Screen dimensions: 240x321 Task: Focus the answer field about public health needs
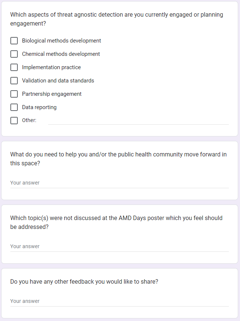click(119, 183)
